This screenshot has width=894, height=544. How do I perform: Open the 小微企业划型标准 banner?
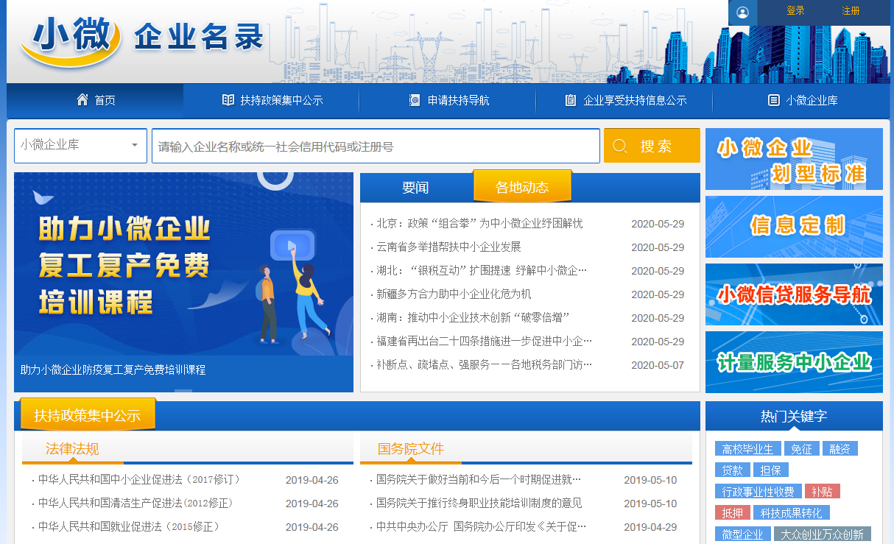(794, 159)
